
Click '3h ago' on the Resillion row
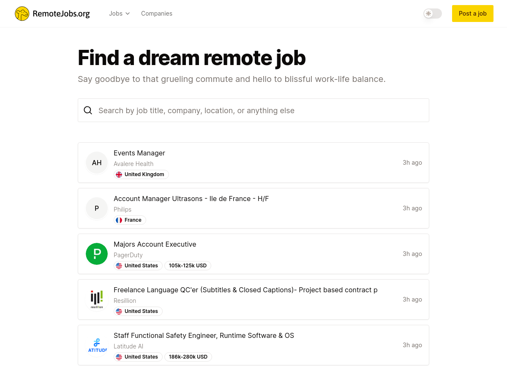[x=412, y=299]
